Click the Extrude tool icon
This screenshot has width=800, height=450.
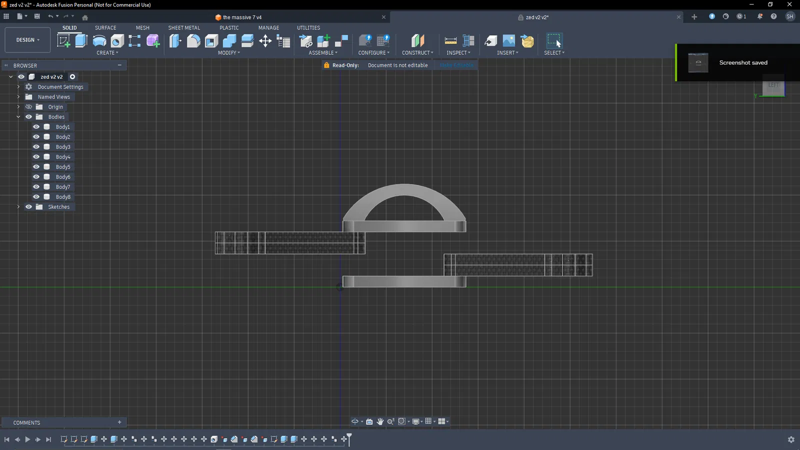(x=81, y=40)
